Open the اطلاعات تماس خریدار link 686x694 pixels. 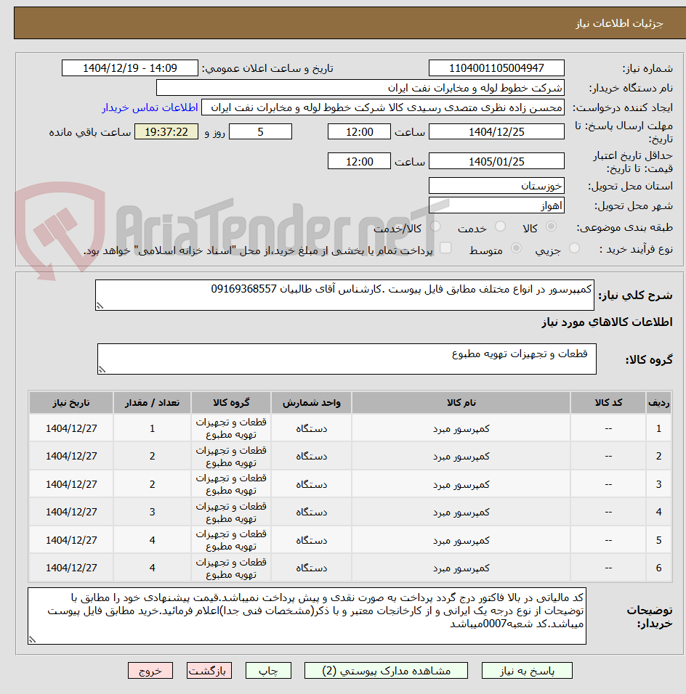pos(150,107)
